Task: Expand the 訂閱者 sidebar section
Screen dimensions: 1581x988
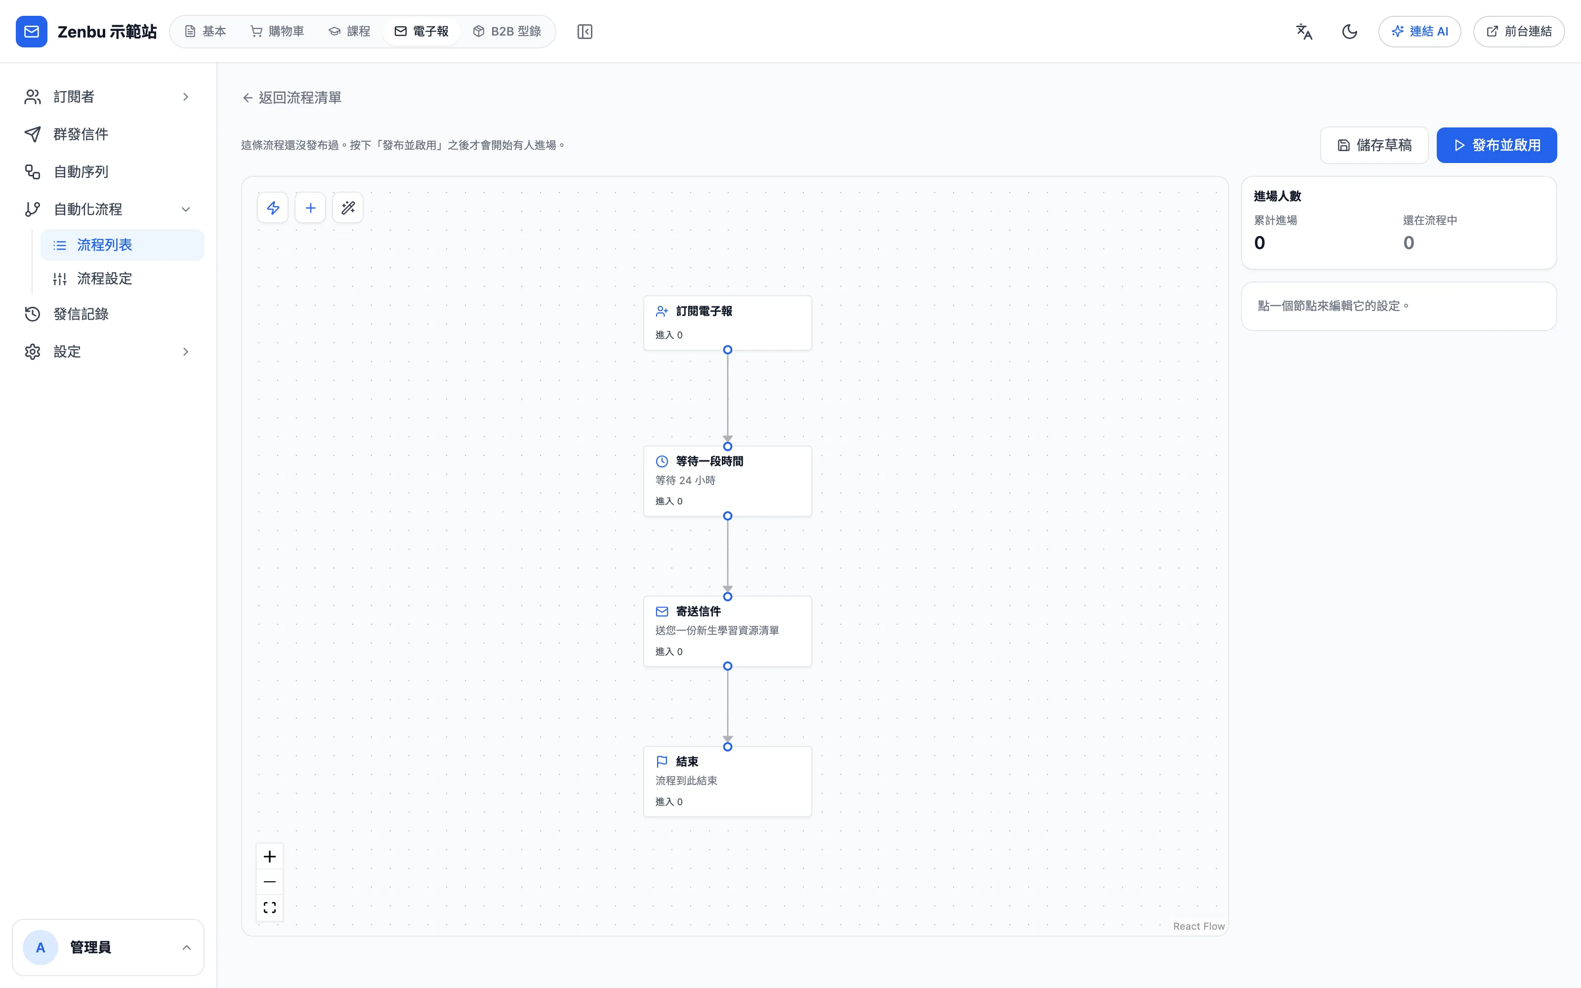Action: click(x=108, y=97)
